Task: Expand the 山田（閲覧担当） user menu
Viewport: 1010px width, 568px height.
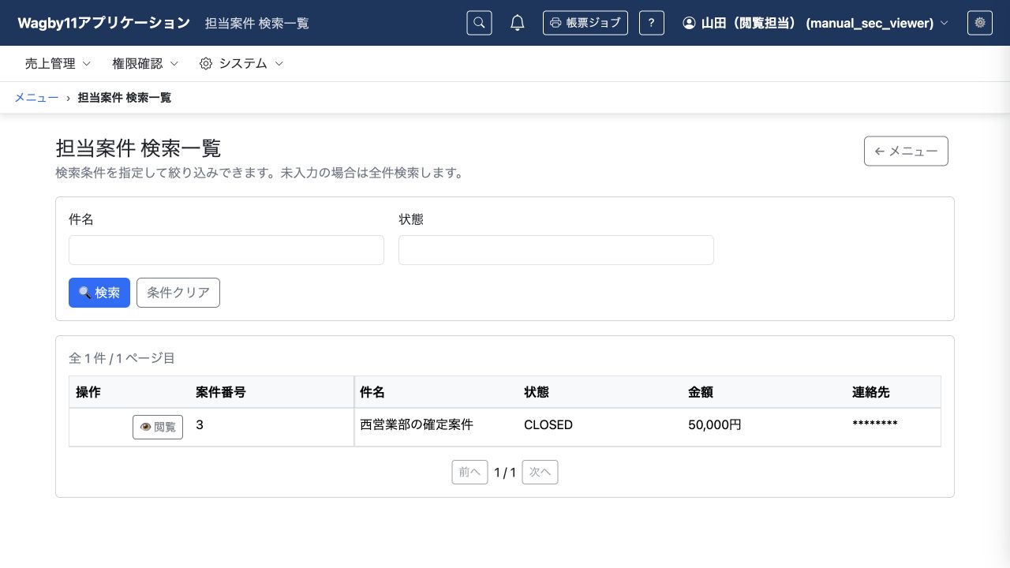Action: [x=815, y=23]
